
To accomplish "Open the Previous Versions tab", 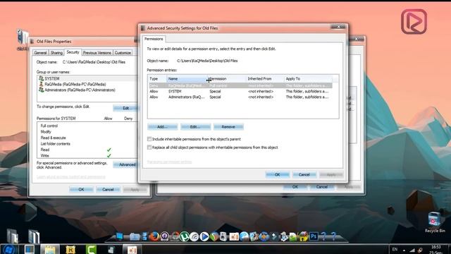I will [97, 53].
